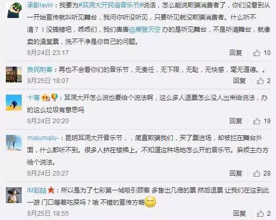Open 承影levin's user profile name
The image size is (276, 220).
(x=40, y=5)
